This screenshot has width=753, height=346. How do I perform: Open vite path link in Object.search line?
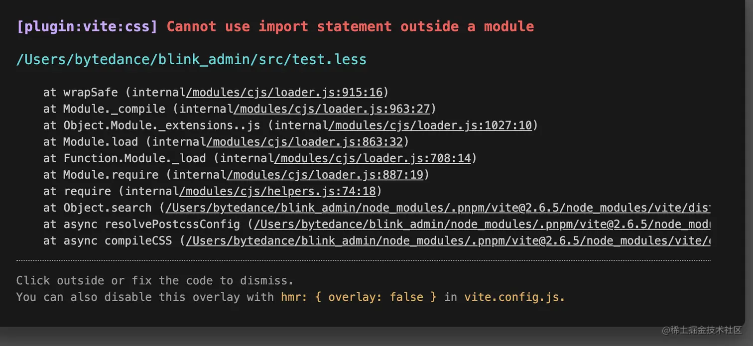tap(438, 208)
